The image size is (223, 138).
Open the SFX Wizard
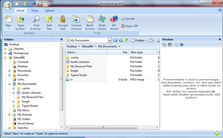click(x=114, y=23)
